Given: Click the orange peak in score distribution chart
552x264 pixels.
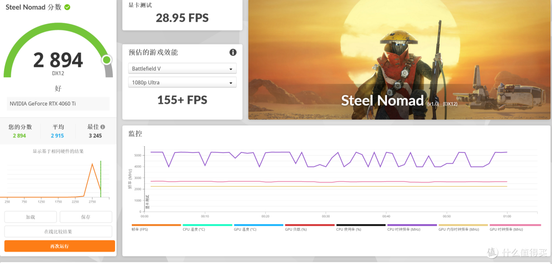Looking at the screenshot, I should [x=92, y=164].
